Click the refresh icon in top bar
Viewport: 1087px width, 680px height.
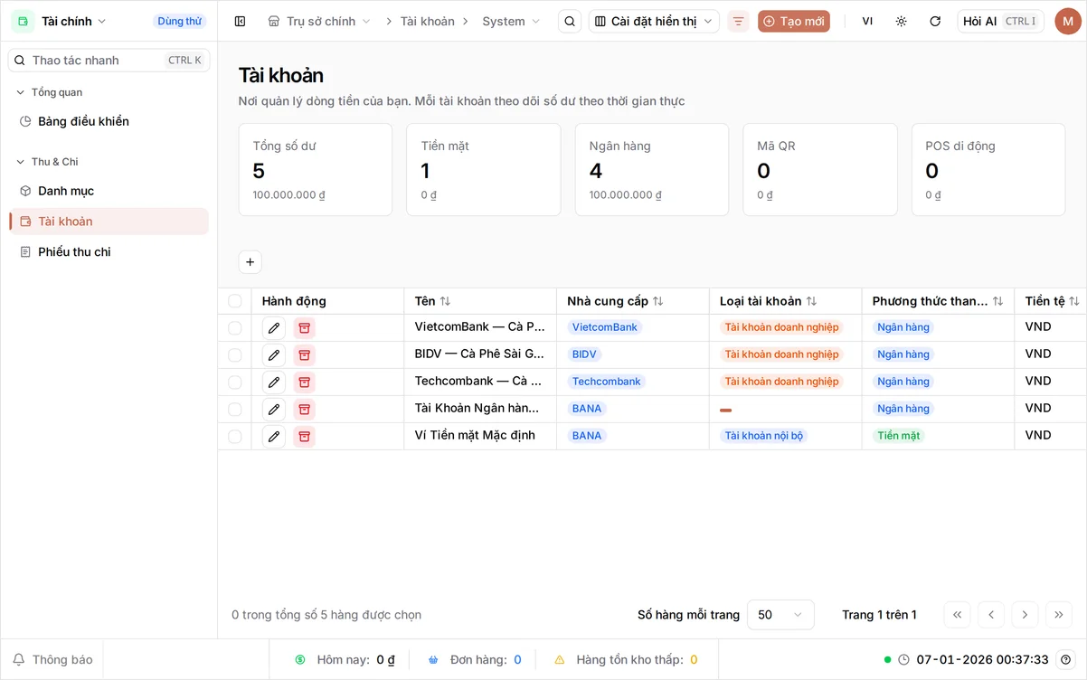click(x=935, y=21)
